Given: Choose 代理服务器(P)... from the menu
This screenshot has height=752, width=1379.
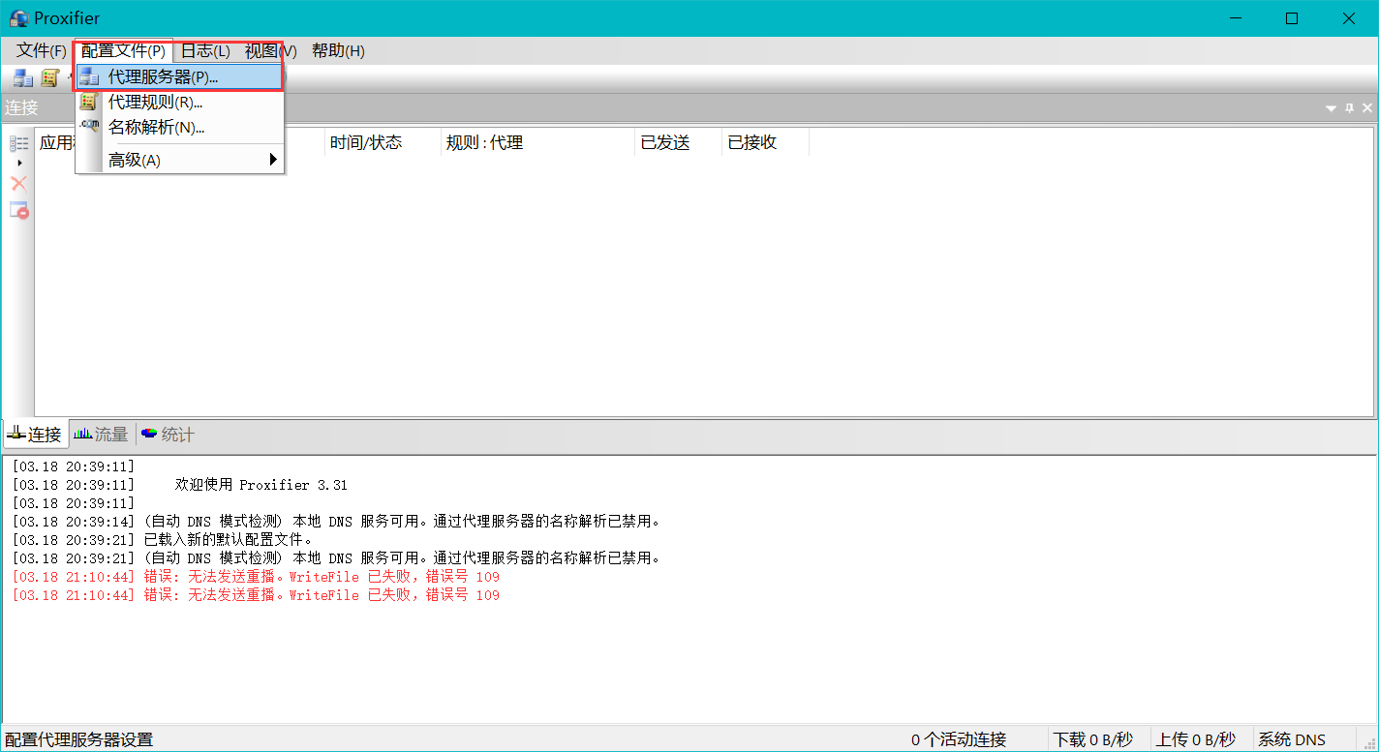Looking at the screenshot, I should (x=179, y=76).
